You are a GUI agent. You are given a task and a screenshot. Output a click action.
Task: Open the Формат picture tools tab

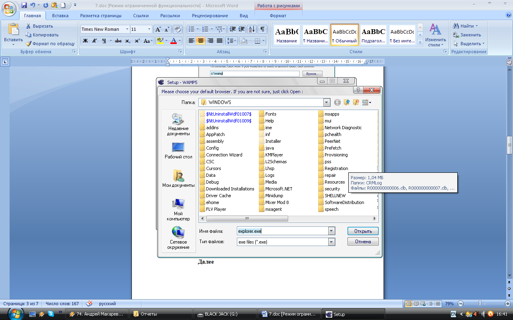point(278,16)
